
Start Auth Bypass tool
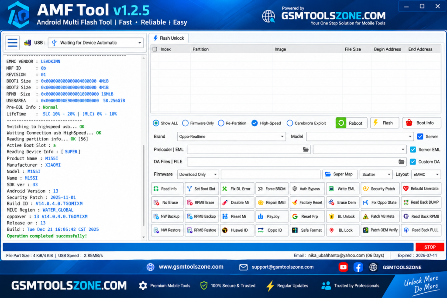tap(307, 188)
